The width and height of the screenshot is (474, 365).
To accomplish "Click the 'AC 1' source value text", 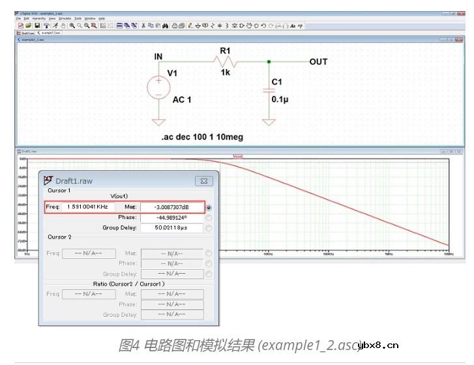I will tap(182, 100).
